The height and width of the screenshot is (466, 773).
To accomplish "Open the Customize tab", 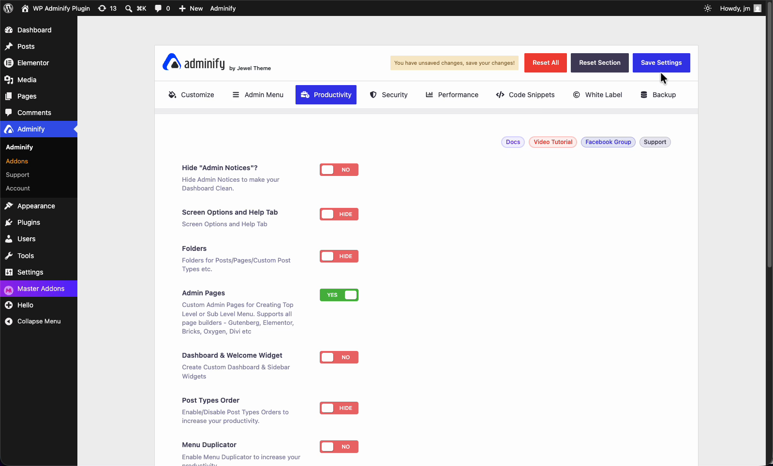I will 191,95.
